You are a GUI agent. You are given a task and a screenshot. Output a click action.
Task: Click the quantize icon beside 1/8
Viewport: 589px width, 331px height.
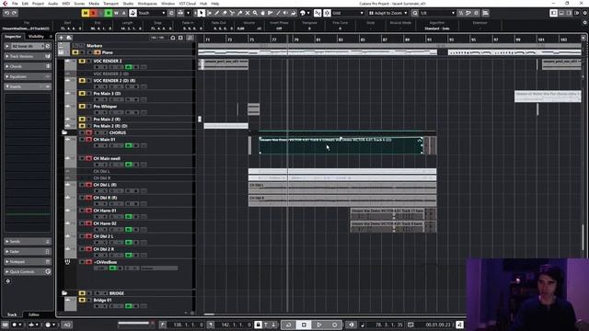coord(415,13)
